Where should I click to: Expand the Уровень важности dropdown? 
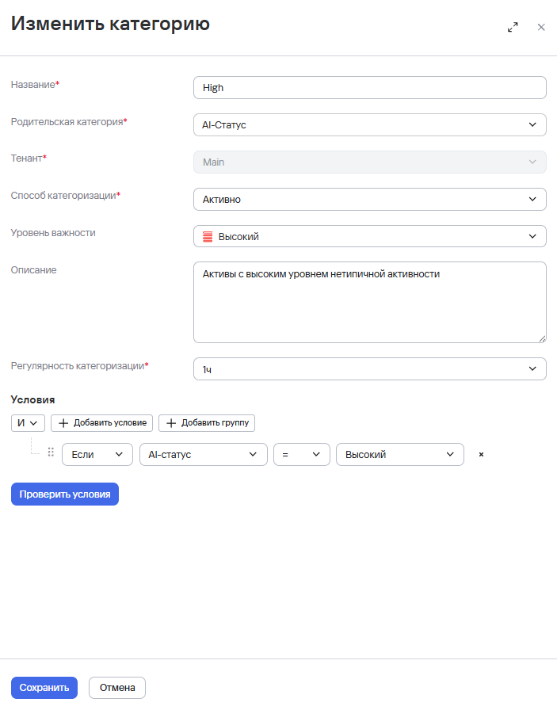[370, 236]
